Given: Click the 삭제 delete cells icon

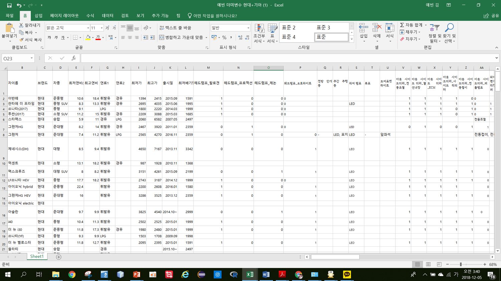Looking at the screenshot, I should 377,28.
